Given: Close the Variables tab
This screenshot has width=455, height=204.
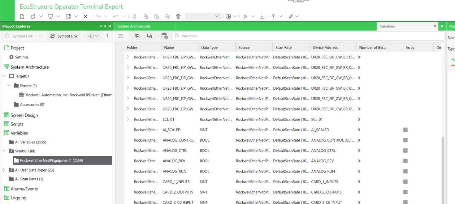Looking at the screenshot, I should point(435,26).
